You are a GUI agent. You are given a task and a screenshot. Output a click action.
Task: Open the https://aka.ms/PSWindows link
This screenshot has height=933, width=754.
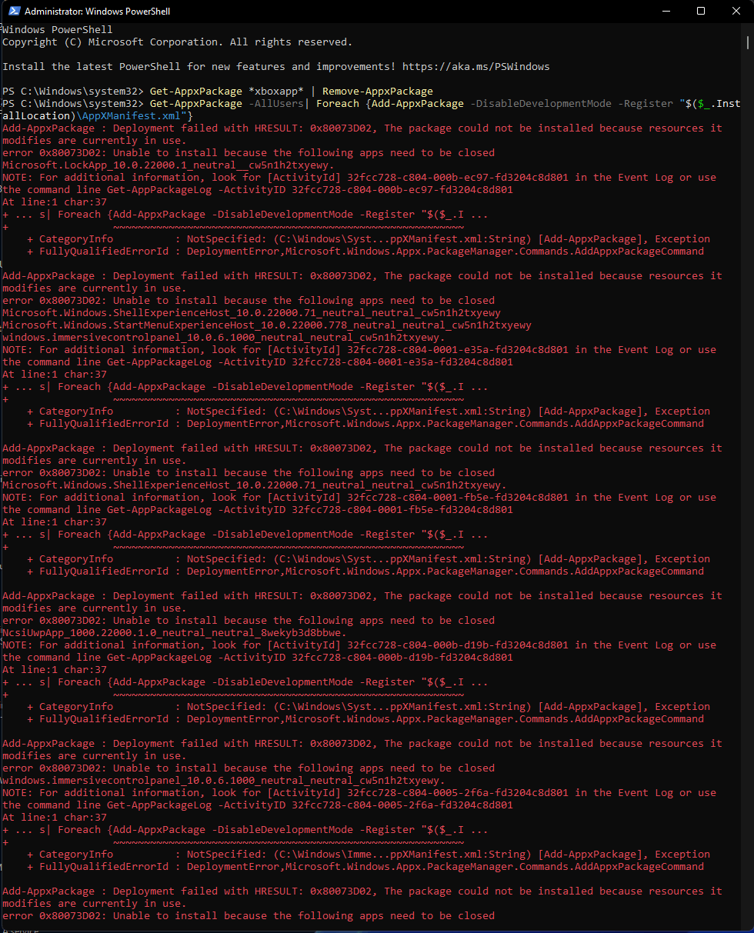tap(475, 66)
